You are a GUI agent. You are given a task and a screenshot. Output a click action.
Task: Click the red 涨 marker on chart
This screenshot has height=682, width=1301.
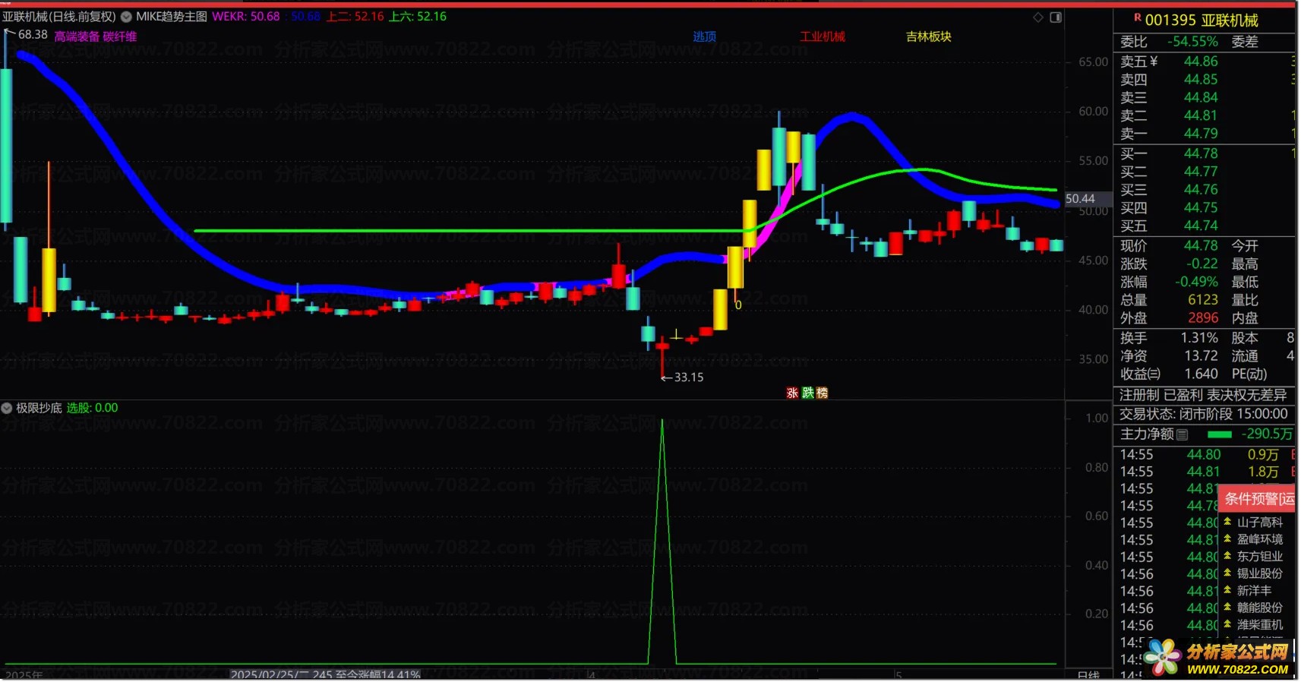(x=792, y=393)
